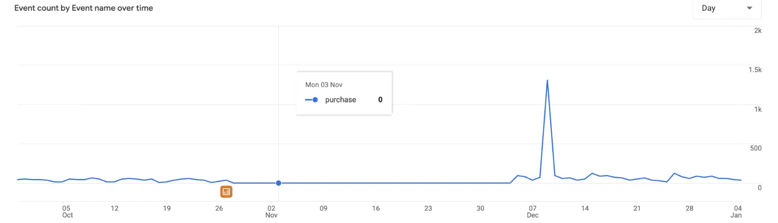Image resolution: width=778 pixels, height=223 pixels.
Task: Open the orange annotation icon under the chart
Action: tap(226, 191)
